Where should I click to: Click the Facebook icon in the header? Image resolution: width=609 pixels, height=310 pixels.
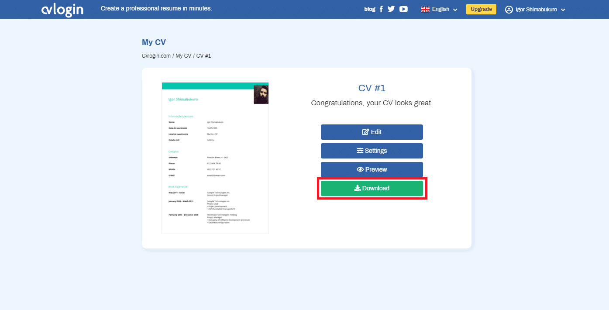coord(381,9)
